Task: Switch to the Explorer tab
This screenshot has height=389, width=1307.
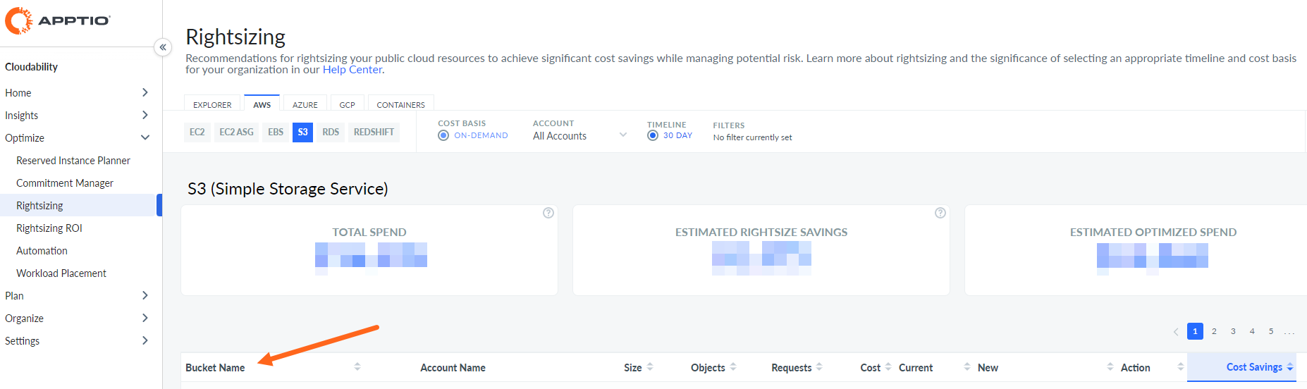Action: (212, 104)
